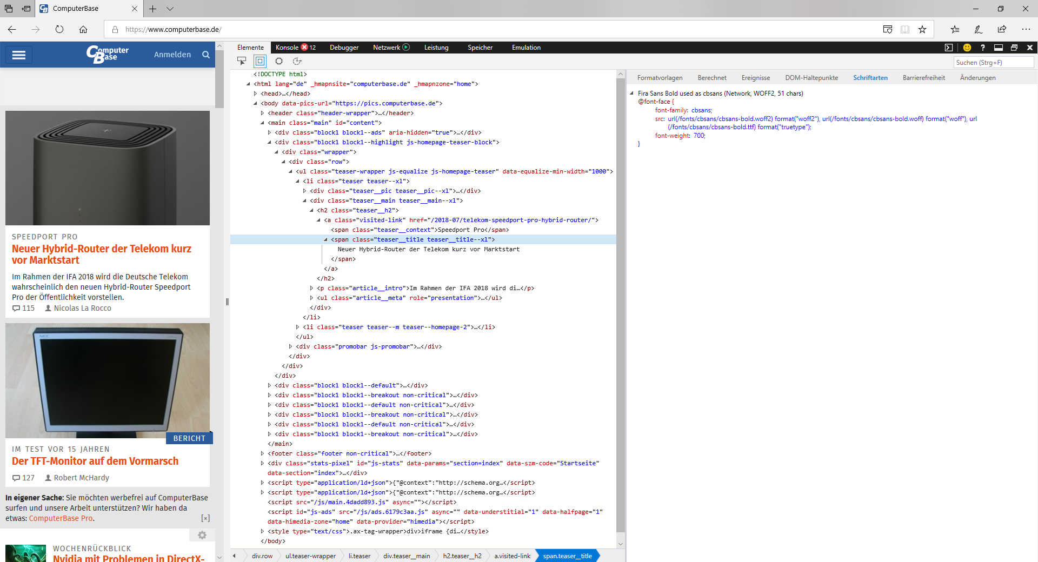
Task: Expand the promobar div node
Action: pos(291,346)
